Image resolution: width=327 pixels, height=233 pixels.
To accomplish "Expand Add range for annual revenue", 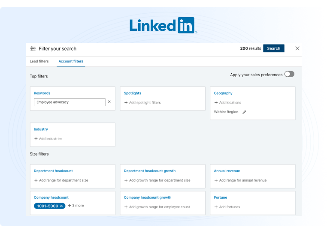I will coord(240,180).
